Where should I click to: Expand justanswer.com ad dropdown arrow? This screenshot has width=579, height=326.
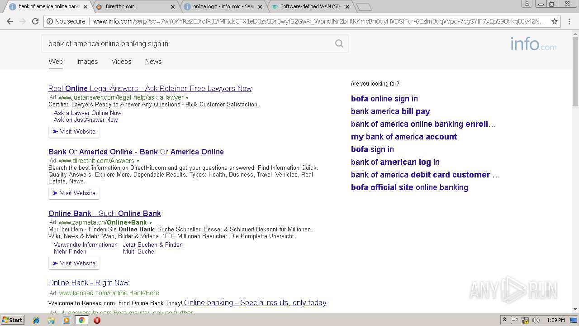tap(187, 98)
